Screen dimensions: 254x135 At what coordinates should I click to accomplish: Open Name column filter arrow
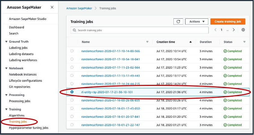coord(147,42)
